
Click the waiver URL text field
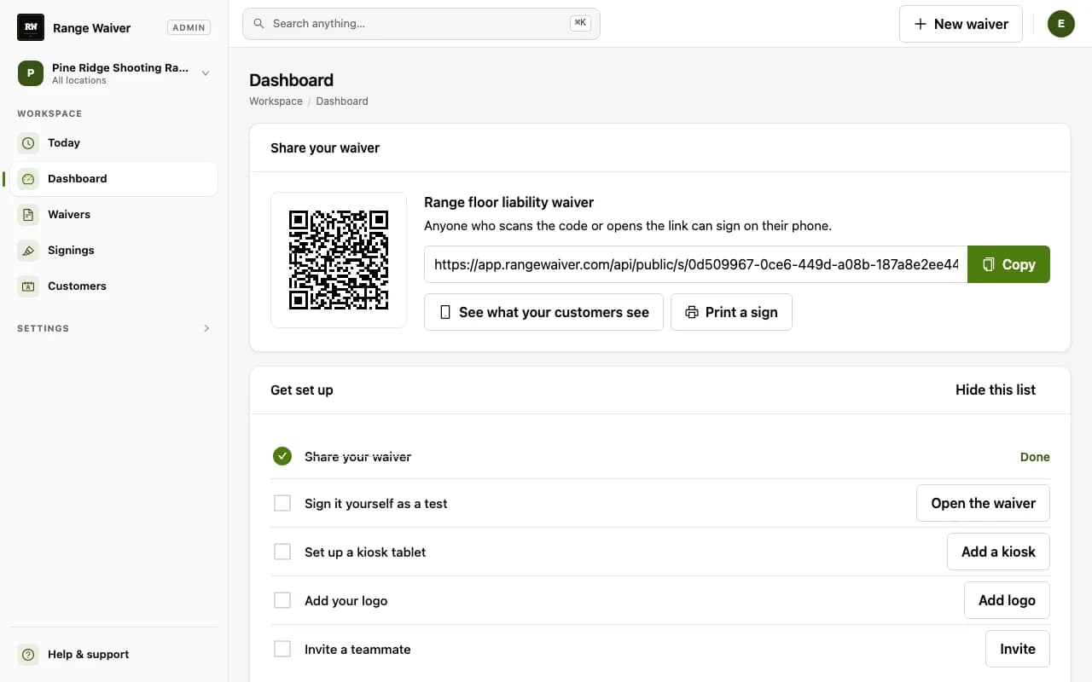[x=696, y=264]
